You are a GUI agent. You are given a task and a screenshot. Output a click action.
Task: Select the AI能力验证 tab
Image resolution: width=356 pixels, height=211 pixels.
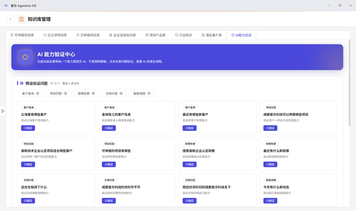(241, 35)
